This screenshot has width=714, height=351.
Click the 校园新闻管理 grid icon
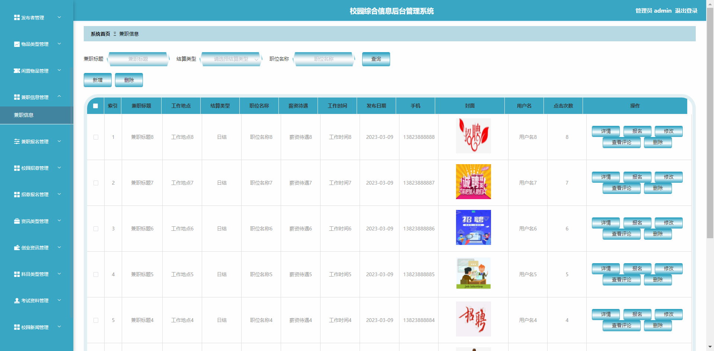[x=17, y=327]
